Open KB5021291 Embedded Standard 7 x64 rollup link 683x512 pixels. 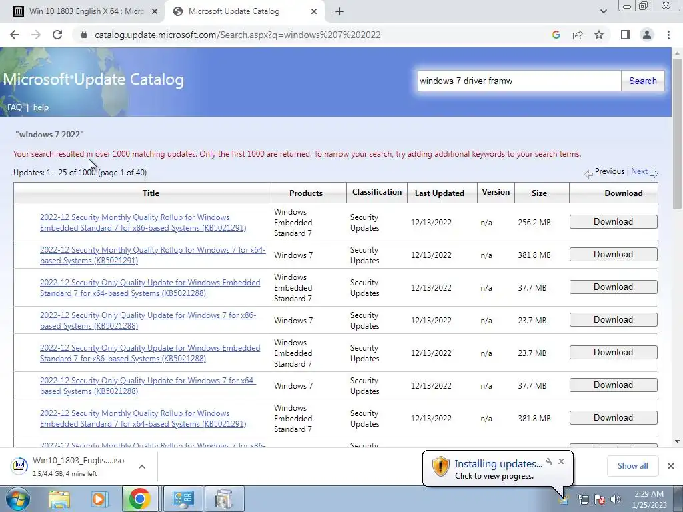(x=143, y=419)
